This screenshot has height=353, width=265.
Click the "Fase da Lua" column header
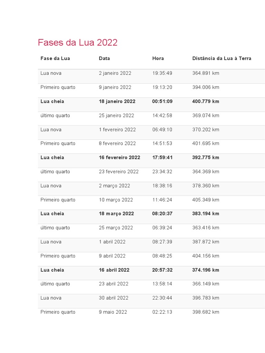(x=55, y=59)
